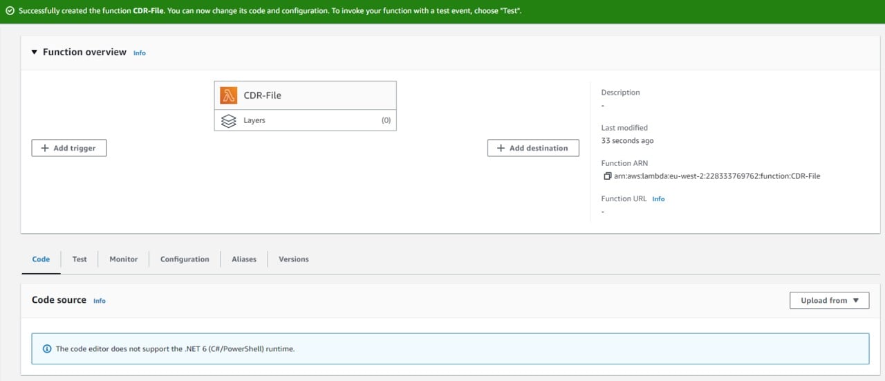
Task: Click the (0) layers count
Action: coord(386,120)
